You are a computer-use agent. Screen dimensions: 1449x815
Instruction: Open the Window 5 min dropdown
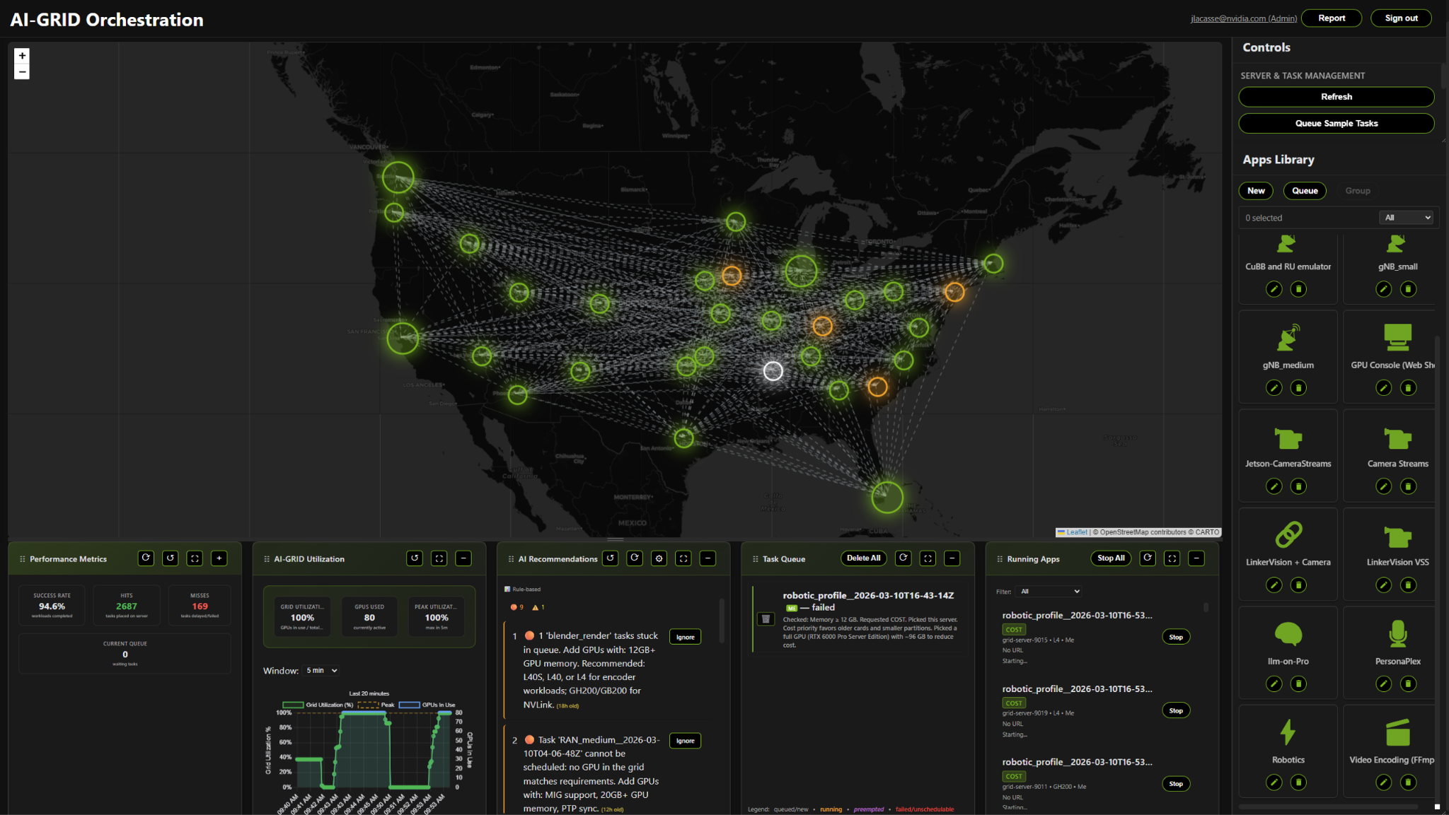pyautogui.click(x=322, y=670)
